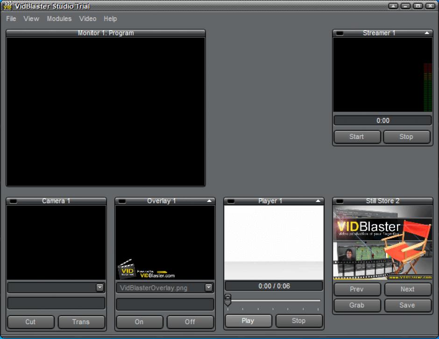Show previous still in Still Store 2

point(357,289)
